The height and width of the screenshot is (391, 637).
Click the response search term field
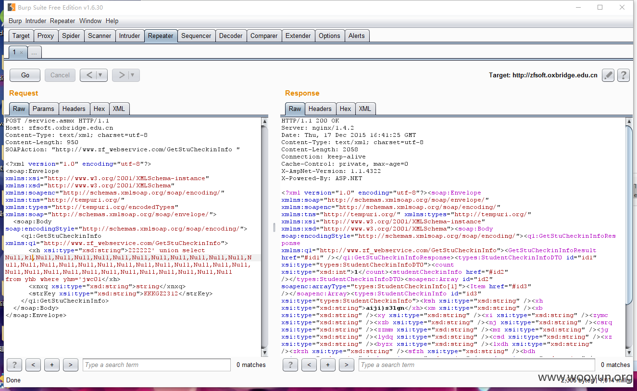pyautogui.click(x=477, y=365)
